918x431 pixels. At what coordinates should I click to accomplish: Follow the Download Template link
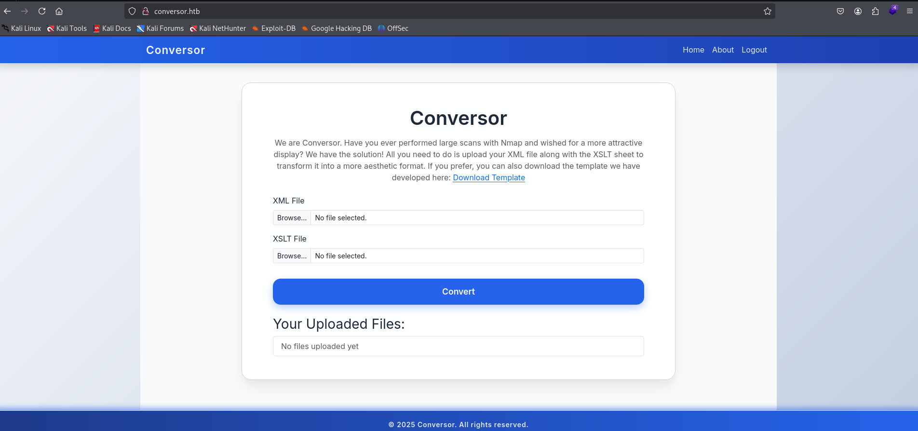coord(489,177)
